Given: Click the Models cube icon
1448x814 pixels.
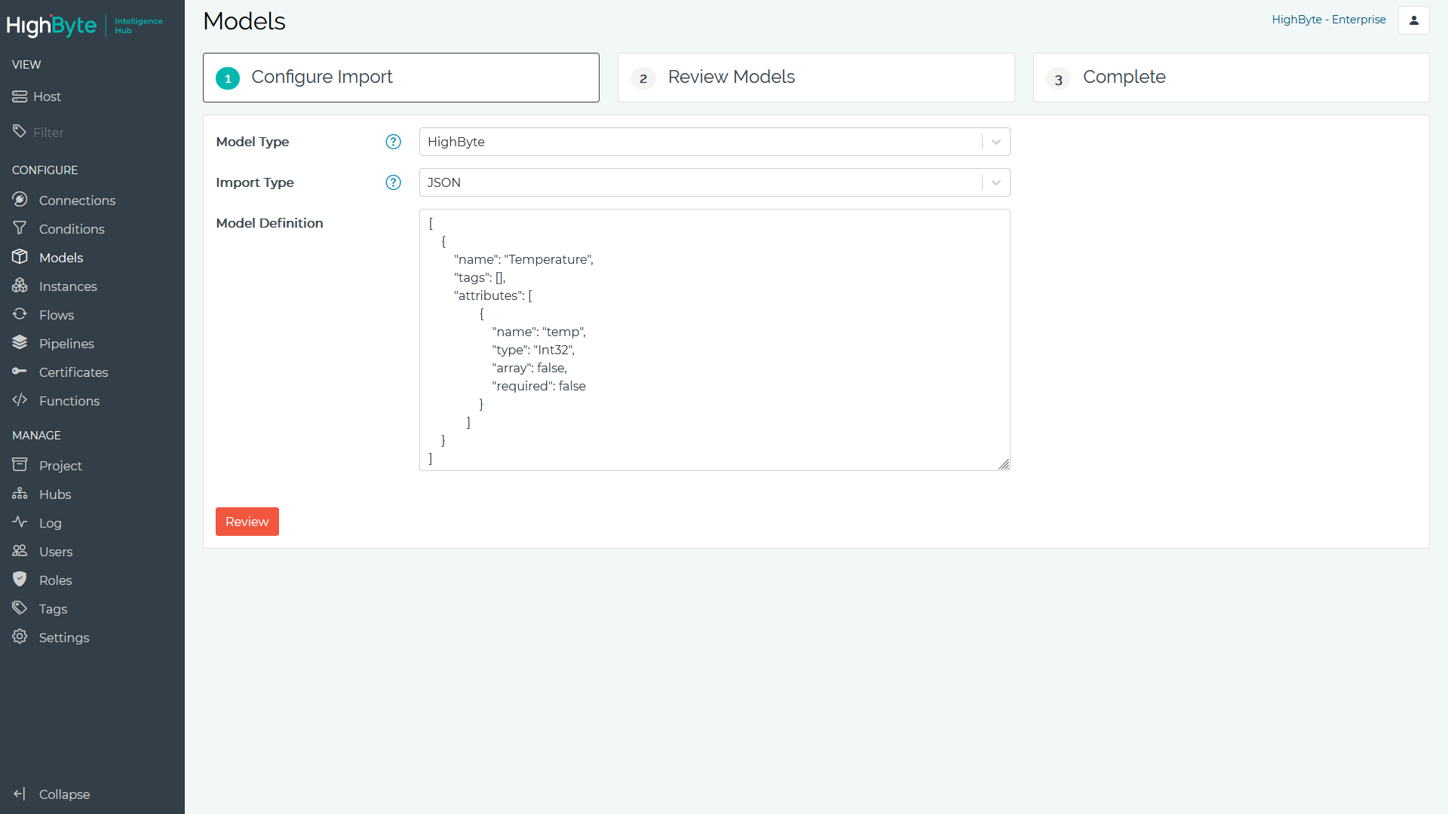Looking at the screenshot, I should (20, 256).
